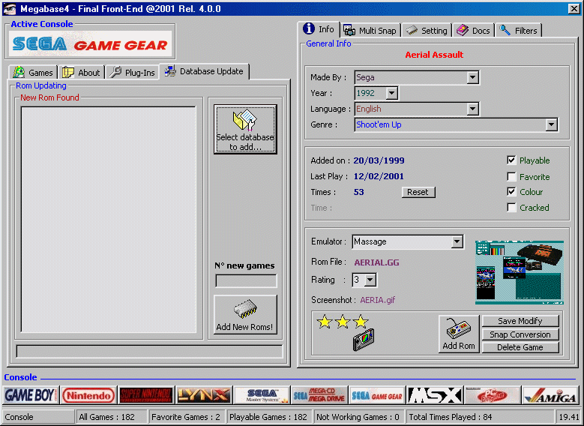
Task: Close the Megabase4 window
Action: pyautogui.click(x=574, y=8)
